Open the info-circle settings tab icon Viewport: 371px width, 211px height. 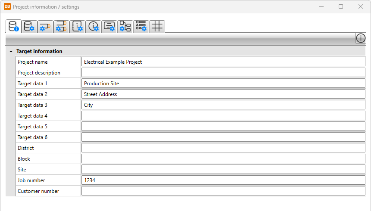click(x=93, y=26)
